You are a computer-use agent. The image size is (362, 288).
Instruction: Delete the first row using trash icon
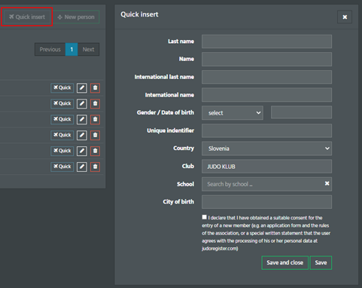coord(95,88)
